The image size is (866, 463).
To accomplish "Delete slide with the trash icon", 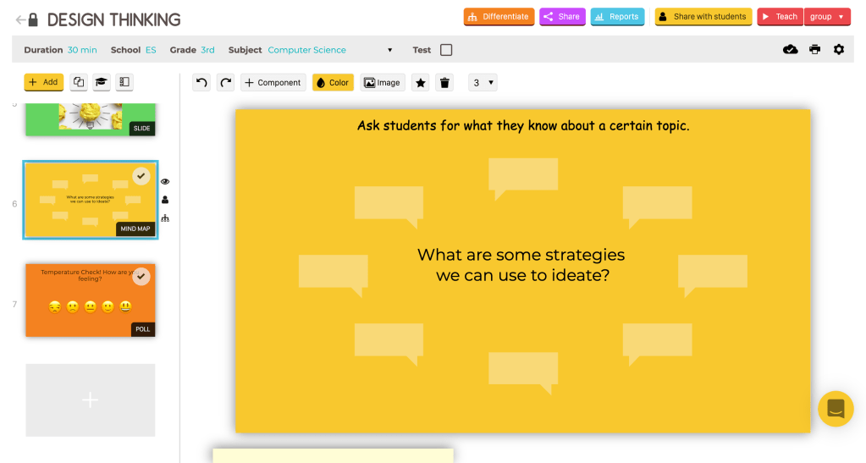I will [x=444, y=82].
